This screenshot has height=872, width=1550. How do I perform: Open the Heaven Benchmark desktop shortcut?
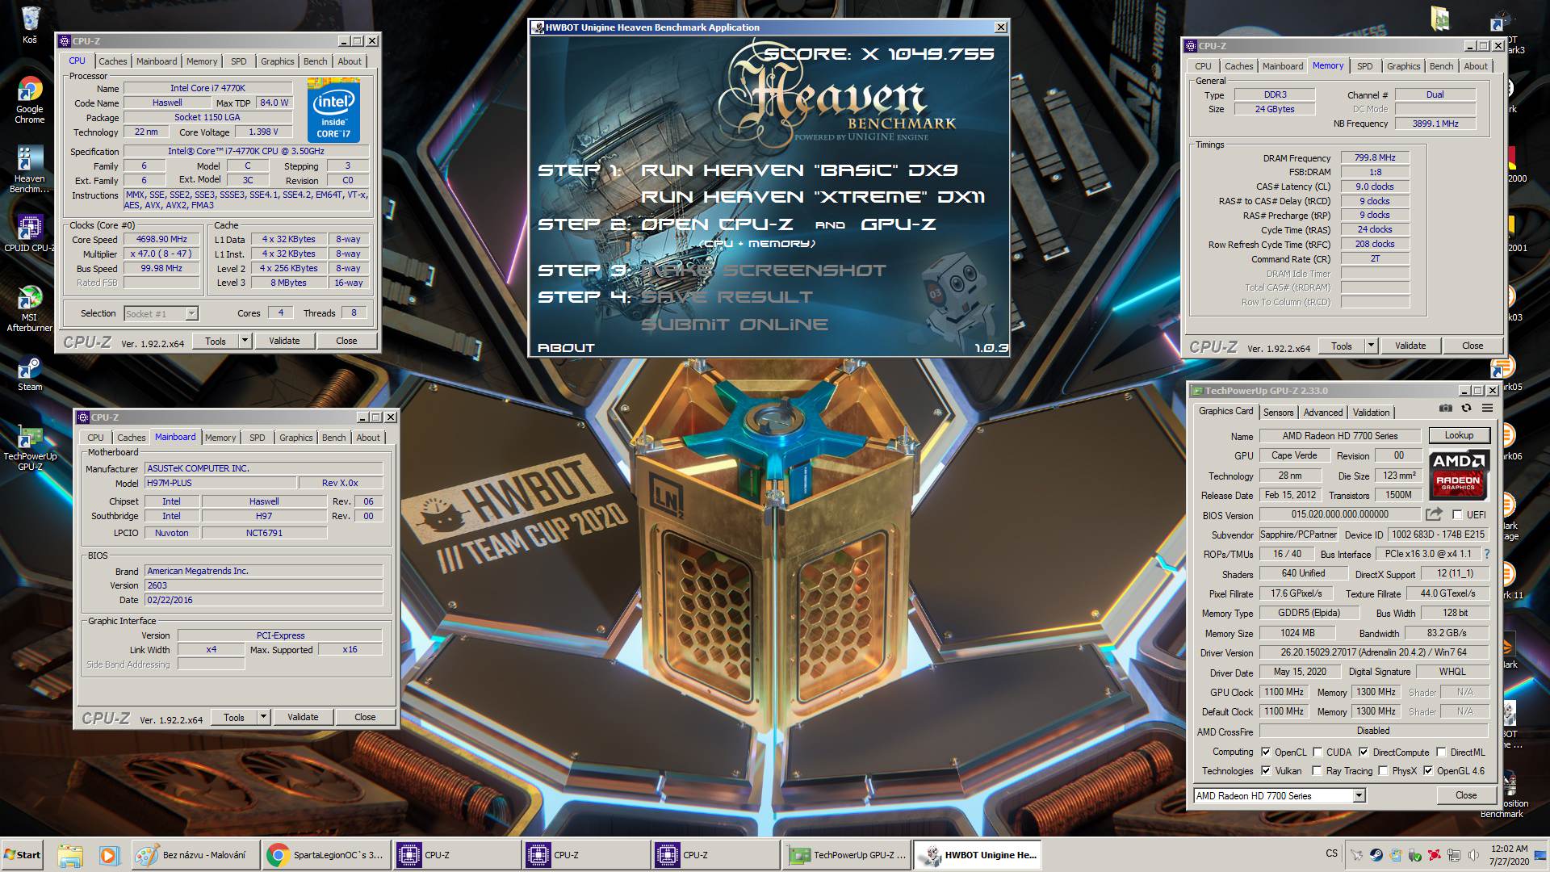(30, 170)
